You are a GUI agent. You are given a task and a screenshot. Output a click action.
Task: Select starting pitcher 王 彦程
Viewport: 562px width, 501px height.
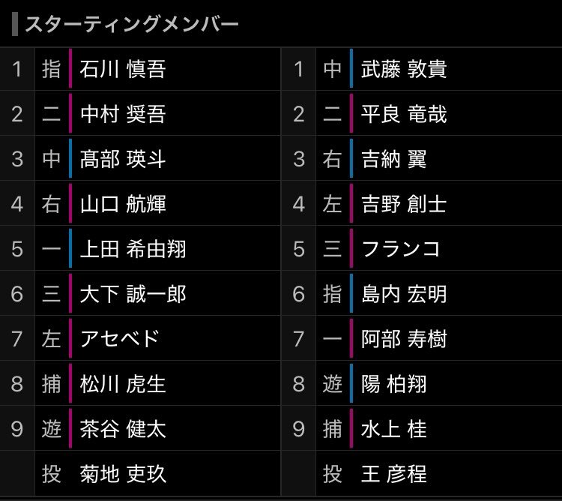394,474
